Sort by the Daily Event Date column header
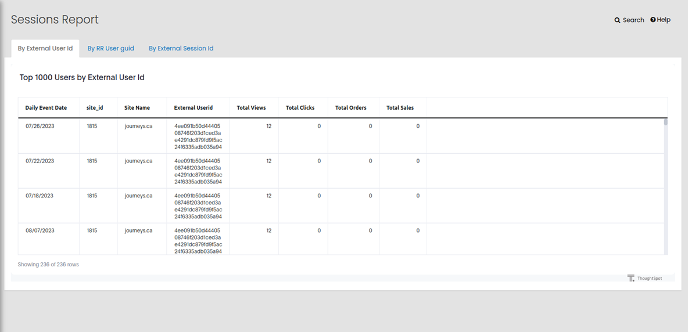 (x=46, y=108)
